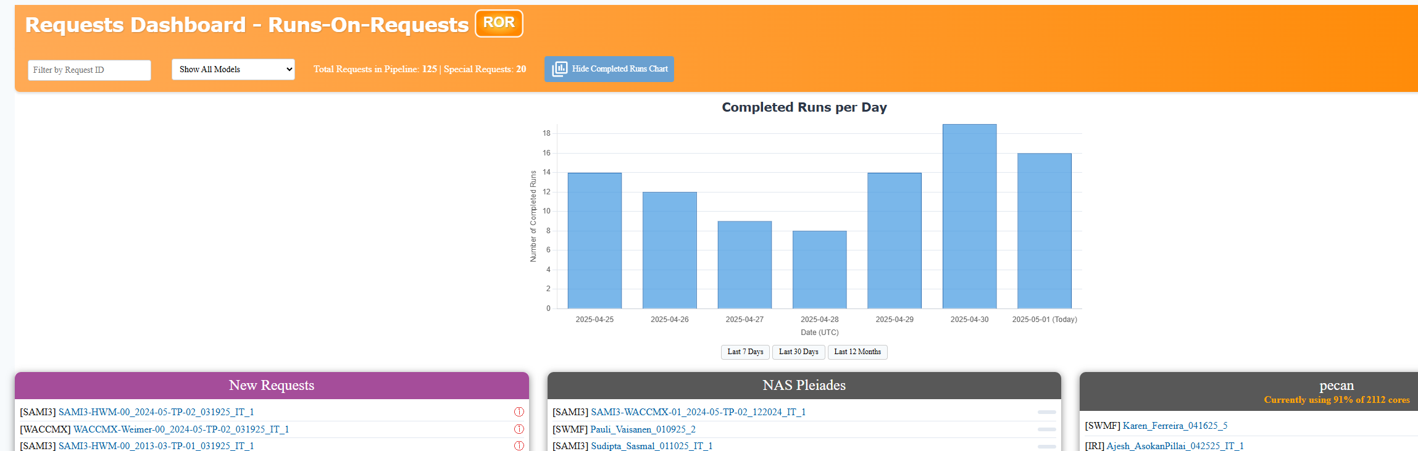
Task: Switch chart to Last 30 Days
Action: point(798,352)
